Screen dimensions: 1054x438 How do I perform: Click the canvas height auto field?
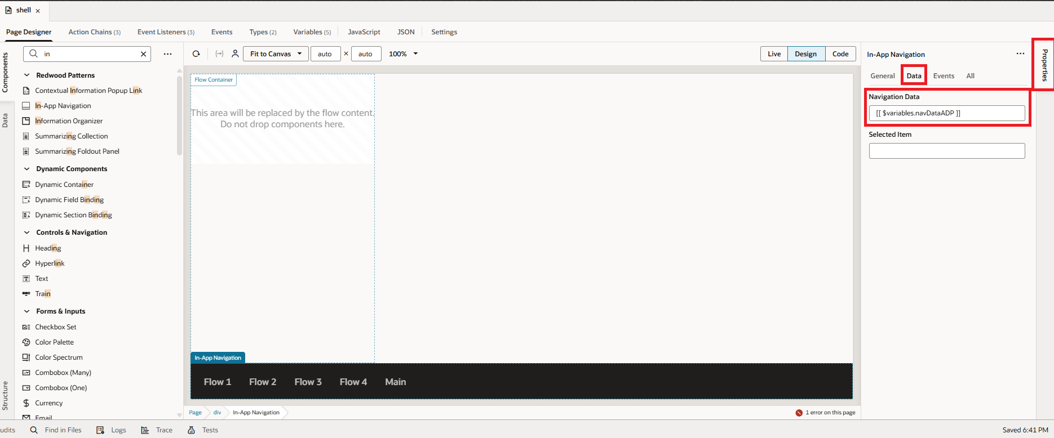(x=366, y=54)
